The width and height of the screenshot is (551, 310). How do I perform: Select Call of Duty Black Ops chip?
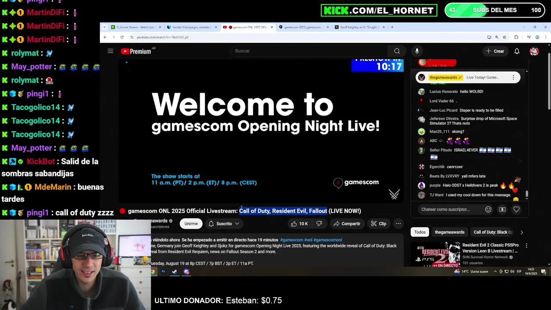[493, 232]
